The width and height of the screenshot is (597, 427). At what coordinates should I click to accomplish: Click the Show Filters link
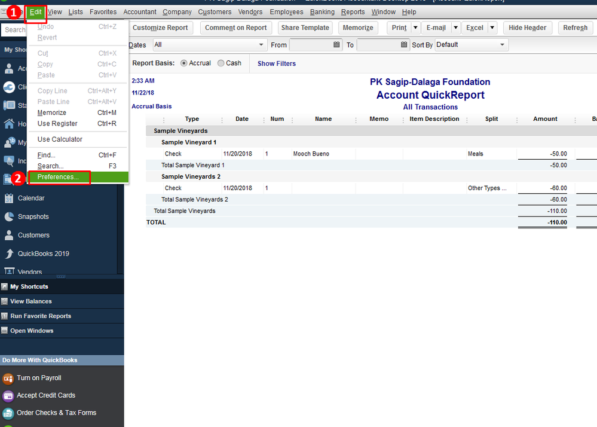pos(277,63)
